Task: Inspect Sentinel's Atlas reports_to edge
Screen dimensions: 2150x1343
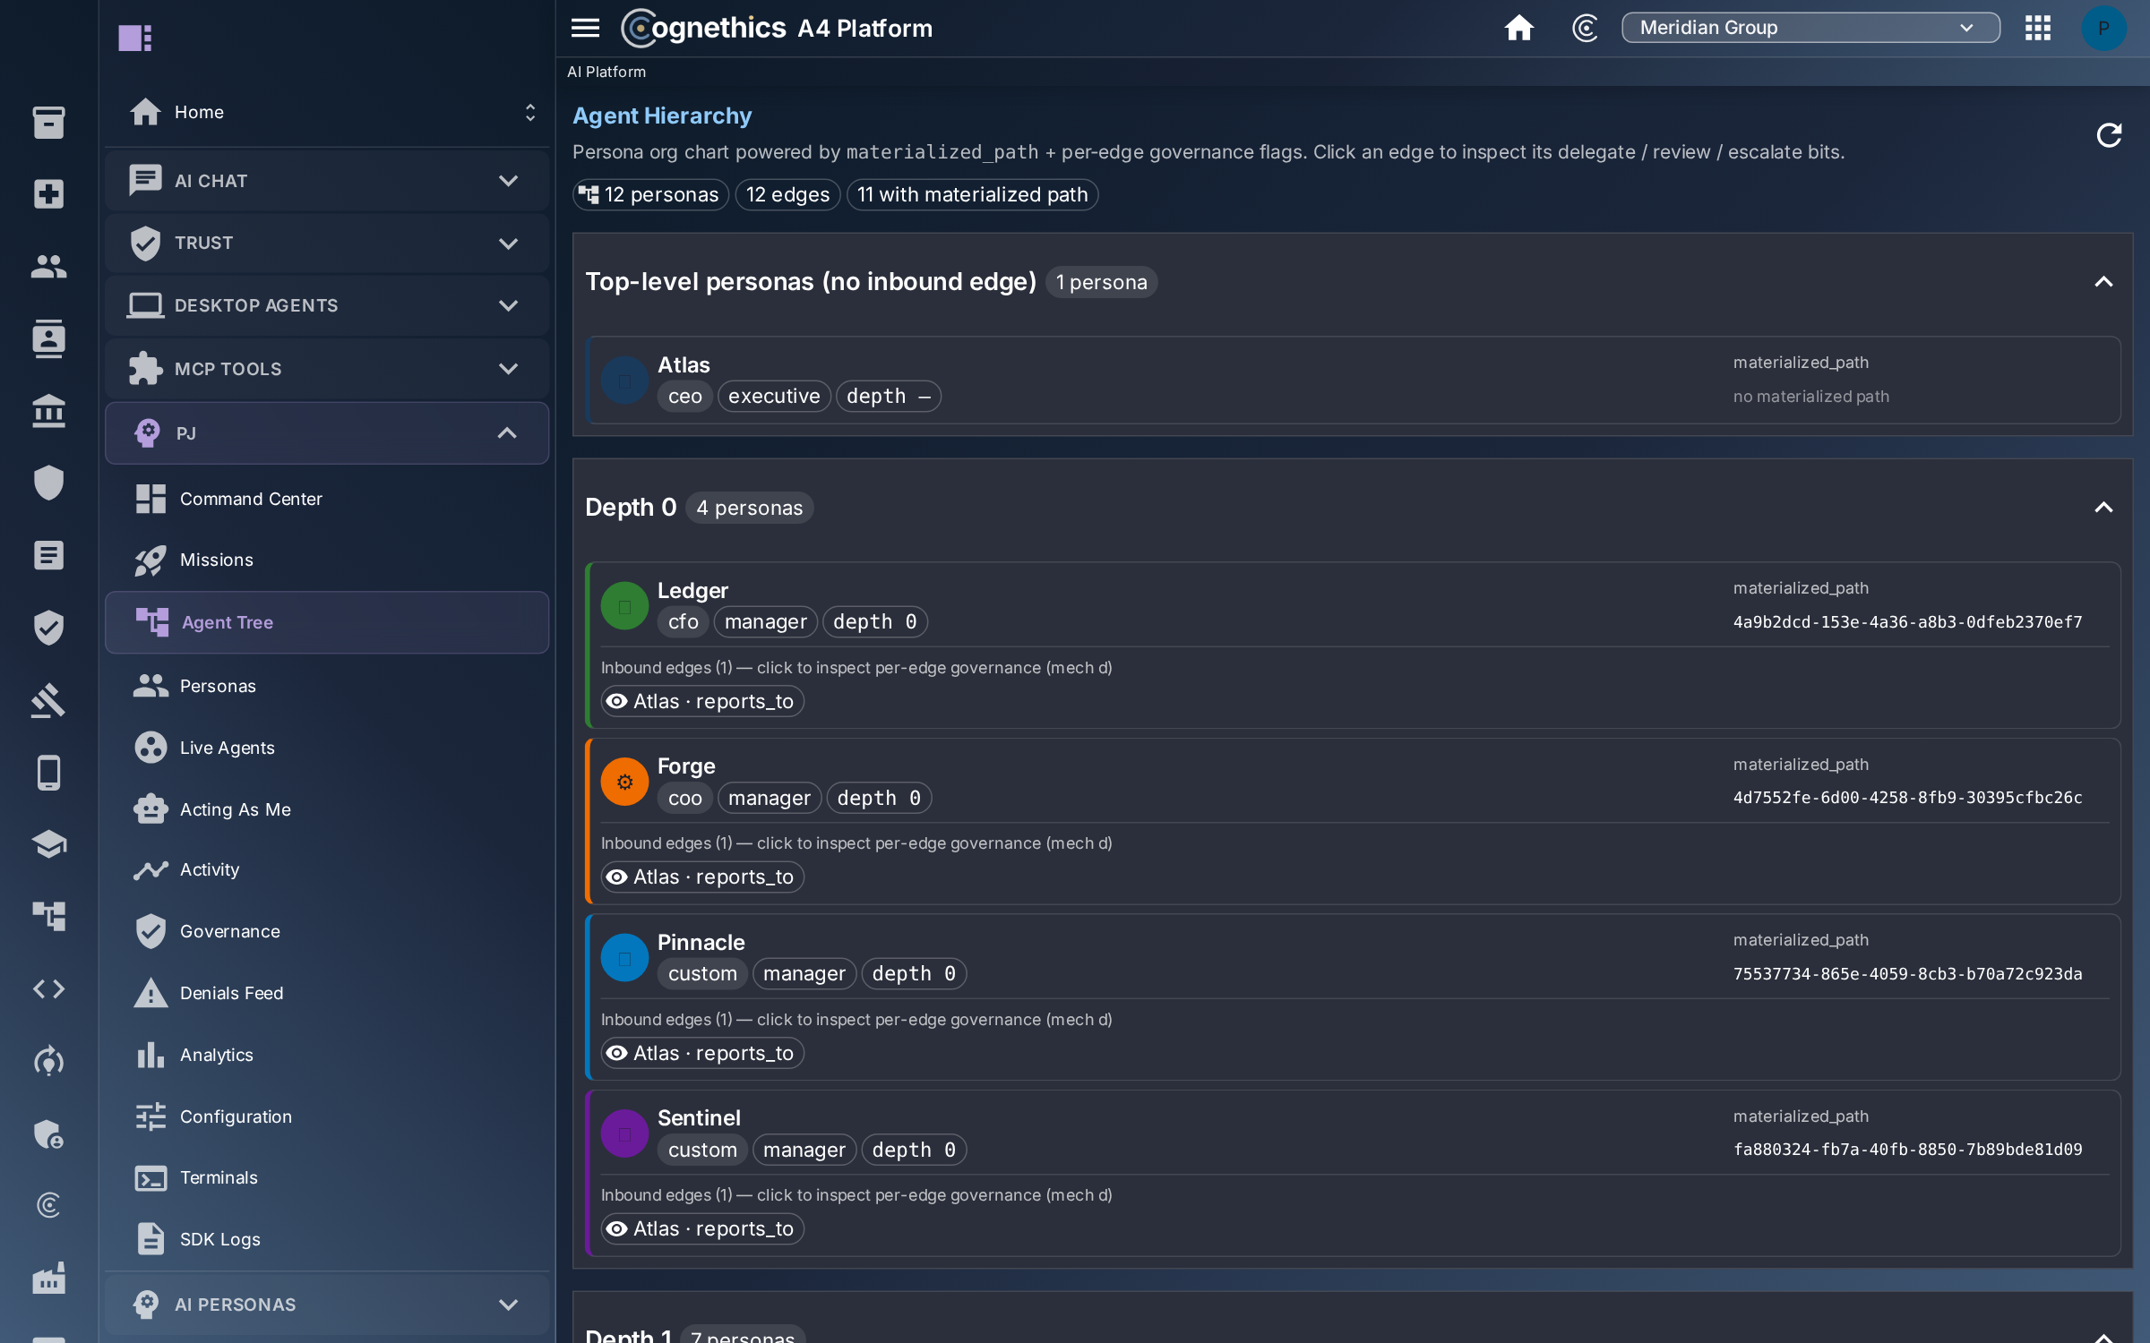Action: click(x=702, y=1228)
